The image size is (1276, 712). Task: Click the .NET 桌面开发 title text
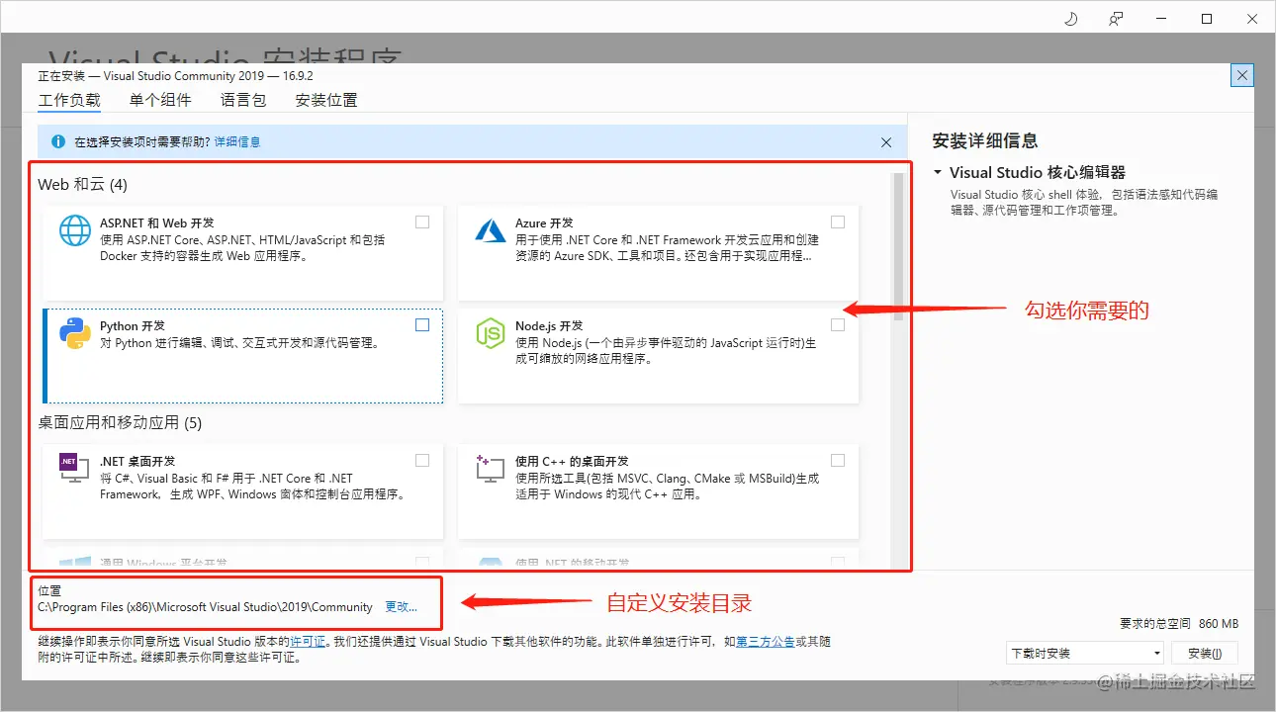(x=137, y=461)
